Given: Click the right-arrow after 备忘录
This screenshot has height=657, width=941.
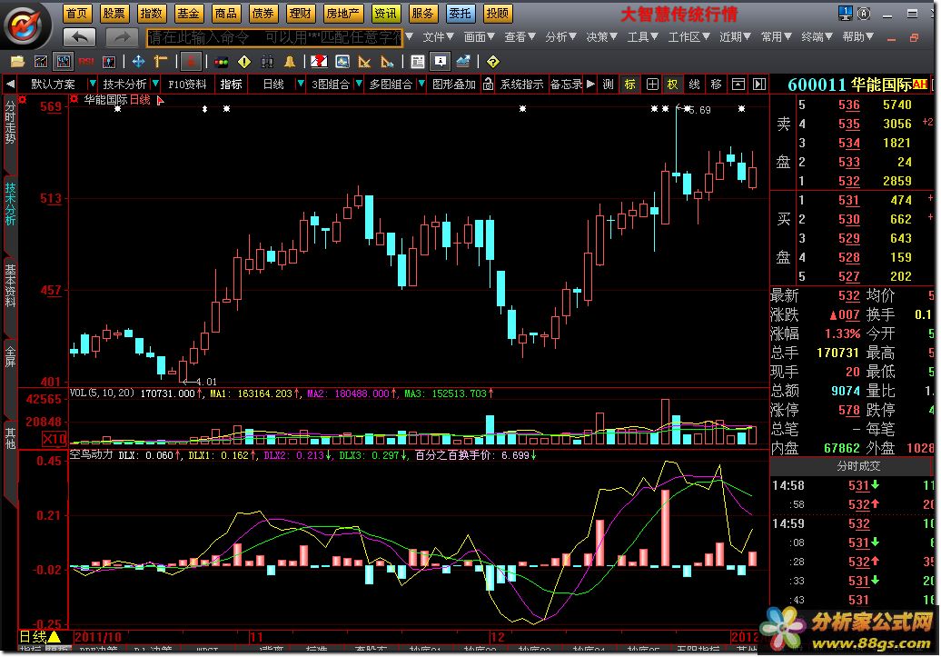Looking at the screenshot, I should coord(591,85).
